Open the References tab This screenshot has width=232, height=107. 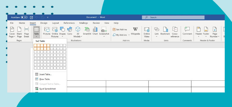(69, 23)
